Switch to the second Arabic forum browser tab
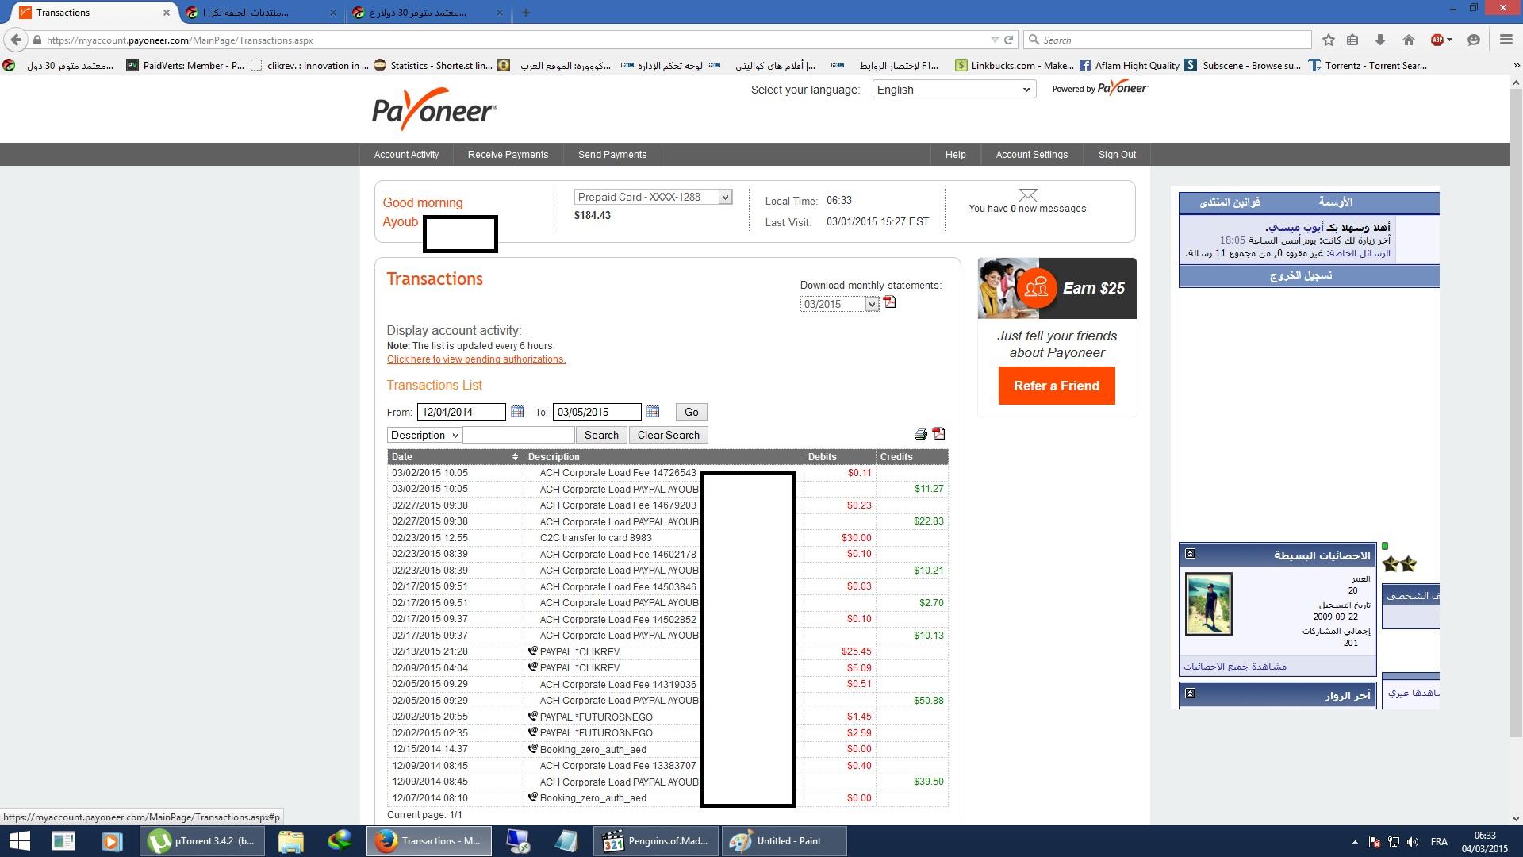 coord(259,13)
